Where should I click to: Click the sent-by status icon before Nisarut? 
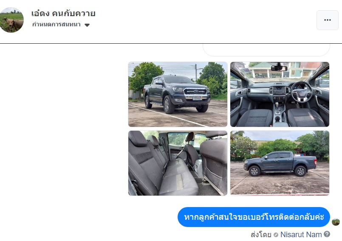[x=276, y=235]
